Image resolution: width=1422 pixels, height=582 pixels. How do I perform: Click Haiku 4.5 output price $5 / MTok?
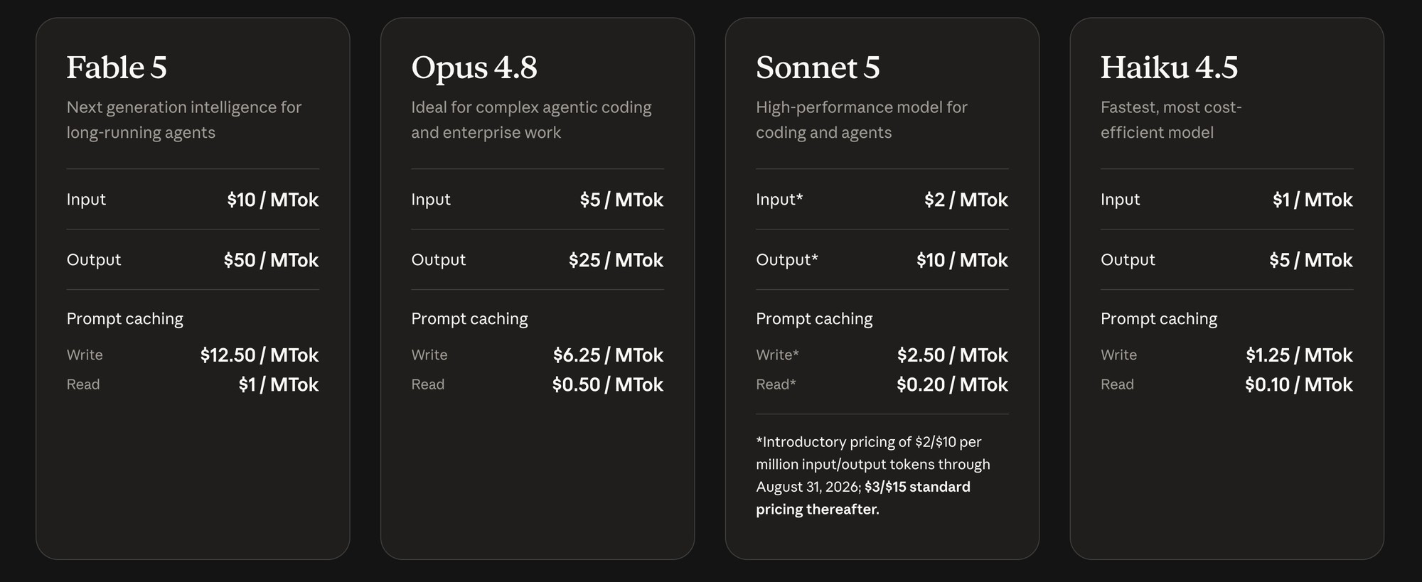1311,260
